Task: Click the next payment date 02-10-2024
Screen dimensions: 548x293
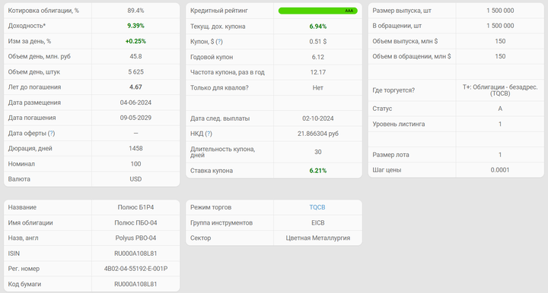Action: [317, 118]
